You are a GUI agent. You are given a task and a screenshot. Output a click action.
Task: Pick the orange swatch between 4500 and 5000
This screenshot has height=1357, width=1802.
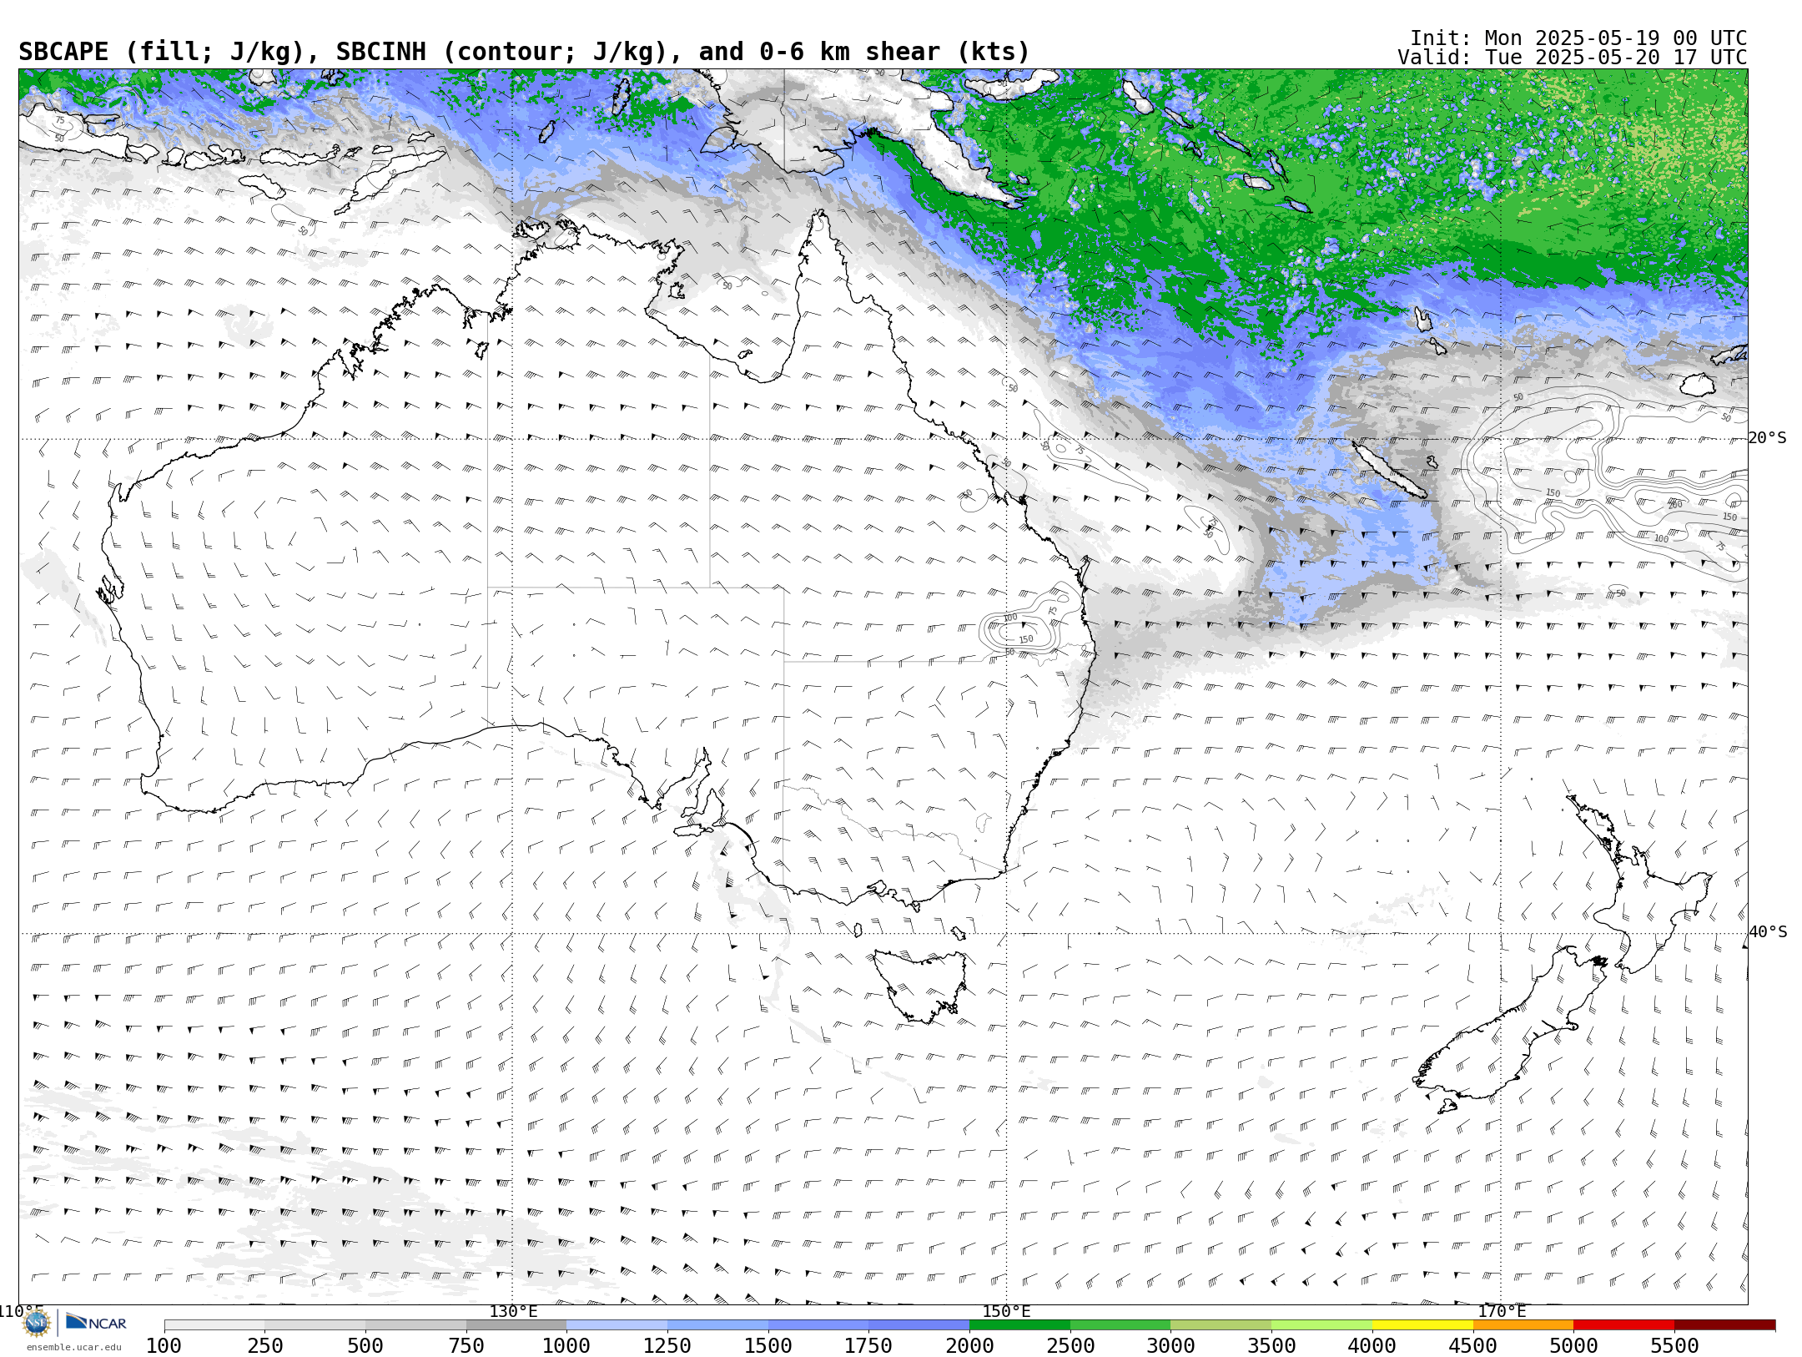(x=1523, y=1325)
